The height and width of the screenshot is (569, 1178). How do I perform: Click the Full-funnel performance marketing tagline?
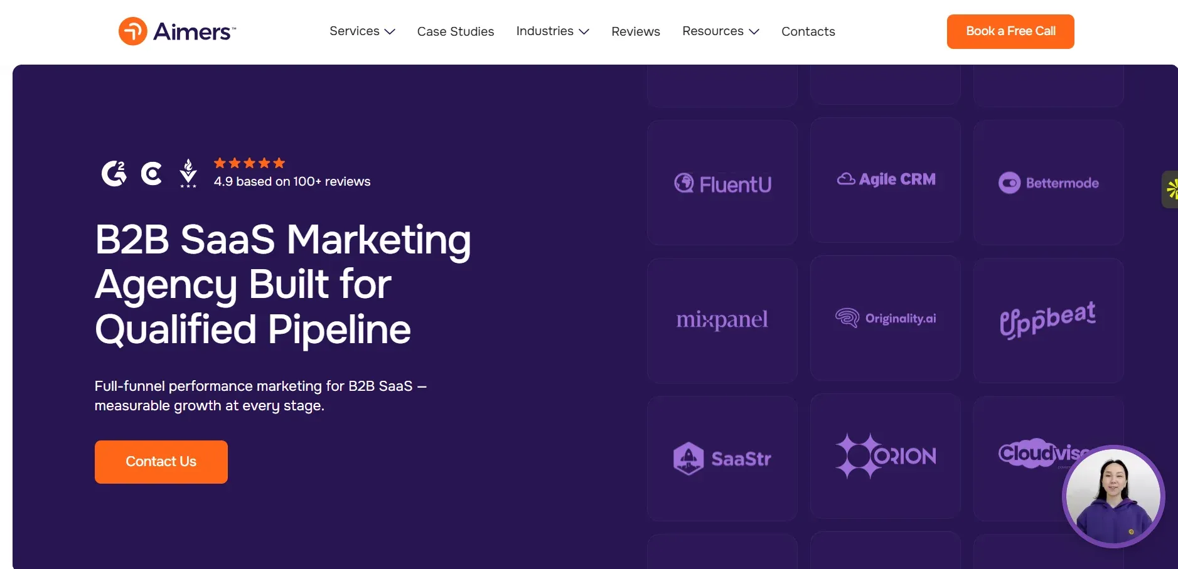(x=260, y=396)
